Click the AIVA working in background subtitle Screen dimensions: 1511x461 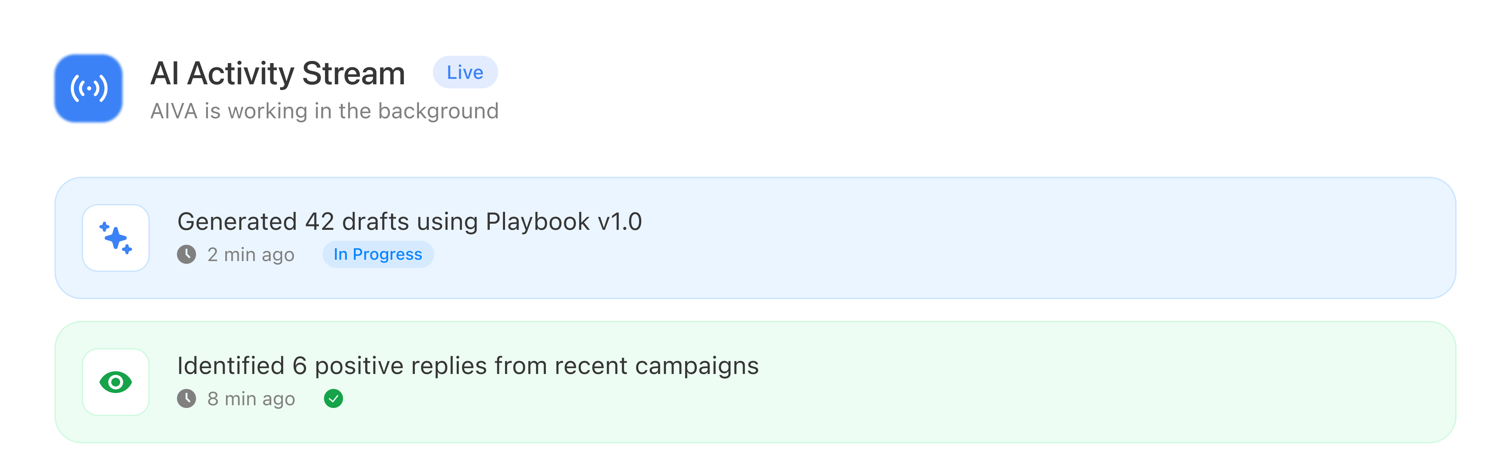click(x=324, y=111)
